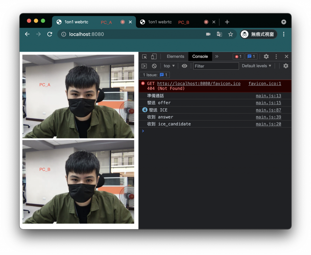Switch to the first 1on1 webrtc tab
311x255 pixels.
pyautogui.click(x=94, y=22)
